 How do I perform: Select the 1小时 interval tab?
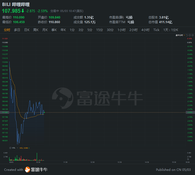point(122,30)
